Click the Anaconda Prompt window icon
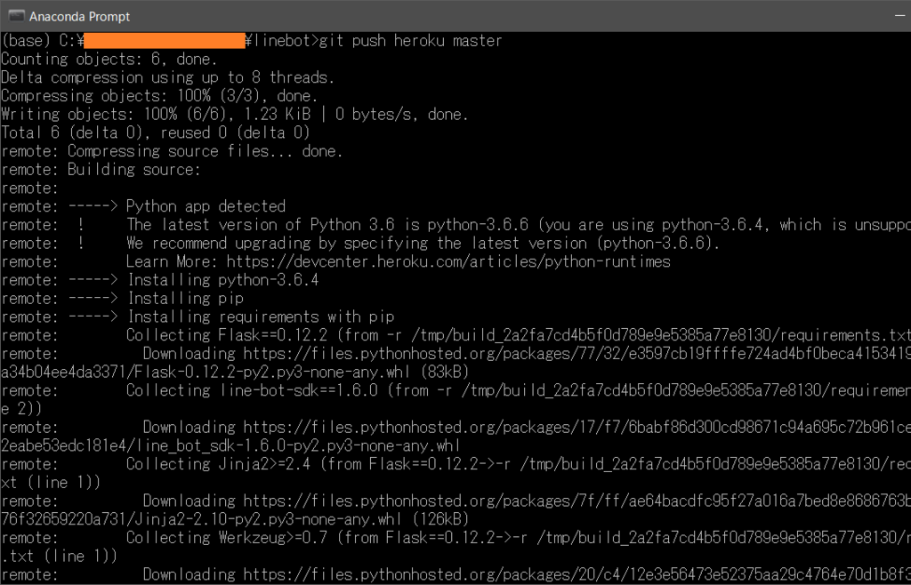This screenshot has height=585, width=911. [16, 16]
